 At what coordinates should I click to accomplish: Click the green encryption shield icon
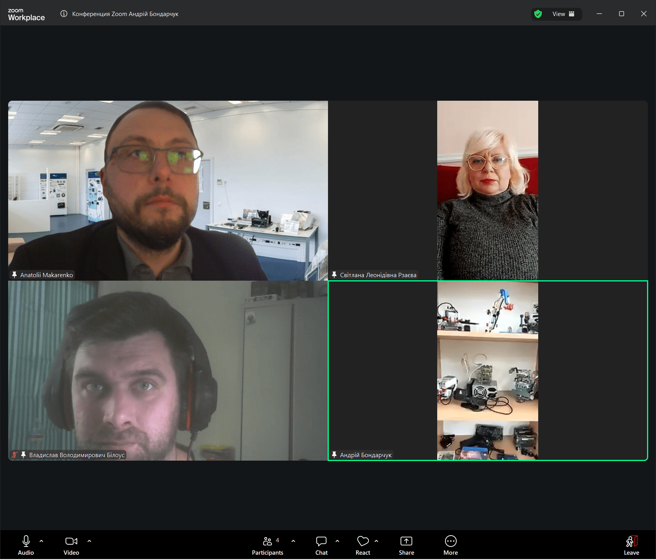click(538, 14)
